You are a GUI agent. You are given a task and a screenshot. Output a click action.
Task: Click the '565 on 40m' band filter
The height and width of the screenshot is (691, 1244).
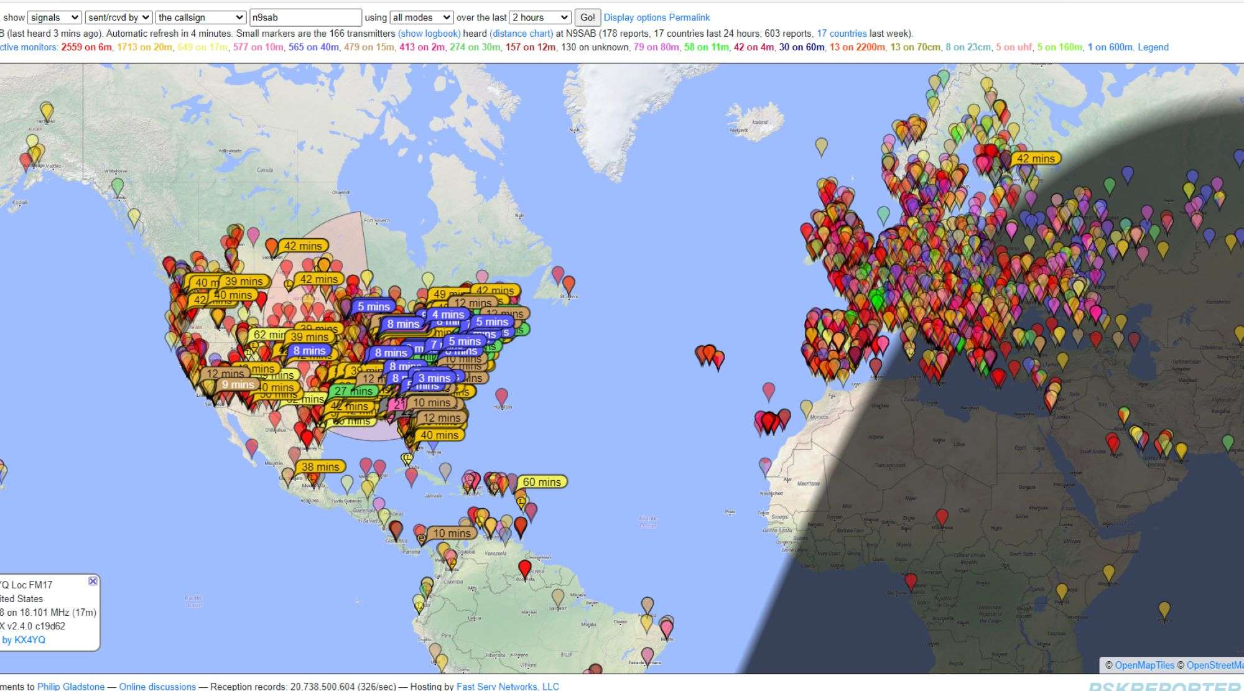coord(313,47)
